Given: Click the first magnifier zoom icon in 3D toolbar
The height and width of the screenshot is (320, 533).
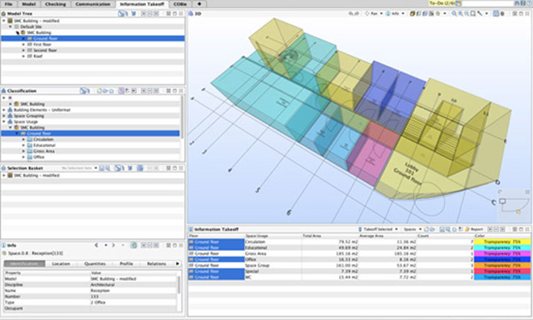Looking at the screenshot, I should 454,14.
